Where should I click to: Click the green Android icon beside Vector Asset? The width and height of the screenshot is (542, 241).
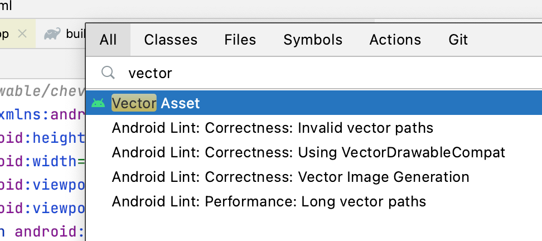click(98, 103)
